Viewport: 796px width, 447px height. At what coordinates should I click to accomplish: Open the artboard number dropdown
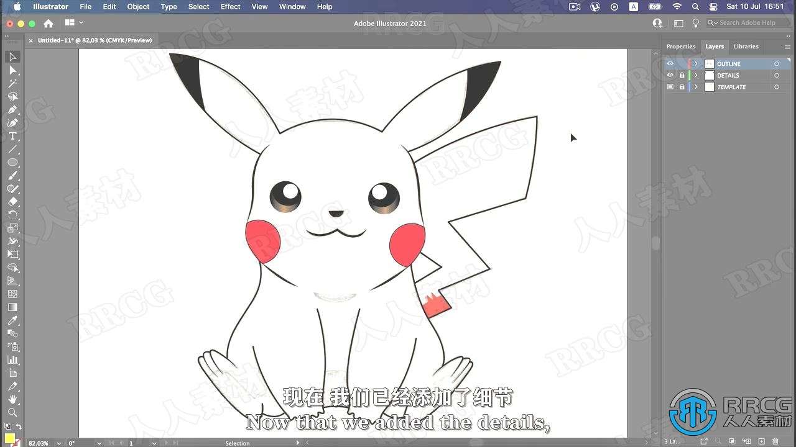(x=154, y=443)
